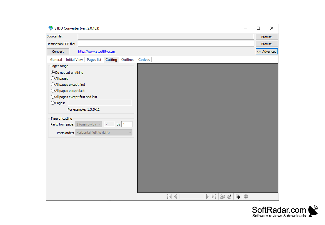Choose 'All pages except first'
Image resolution: width=325 pixels, height=225 pixels.
[68, 85]
